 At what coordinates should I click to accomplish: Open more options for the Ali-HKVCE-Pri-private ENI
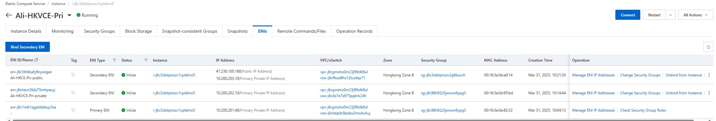(x=709, y=93)
